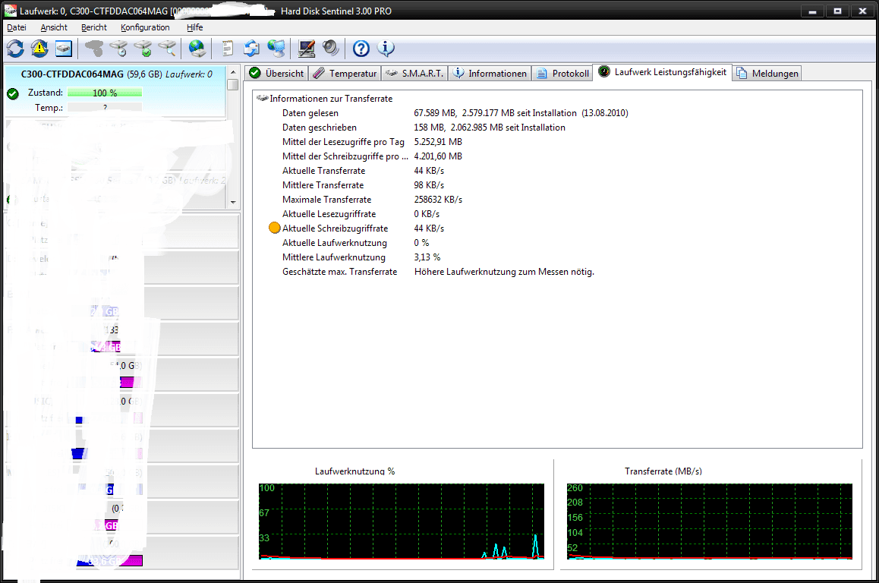Screen dimensions: 879x583
Task: Click the refresh disk information icon
Action: [15, 49]
